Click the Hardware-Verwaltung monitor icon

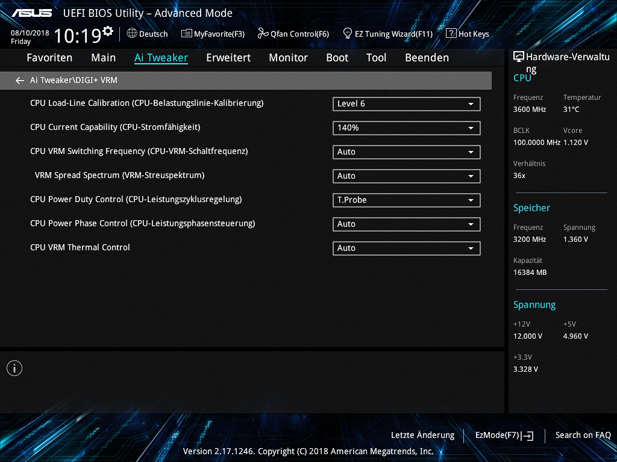[x=519, y=57]
